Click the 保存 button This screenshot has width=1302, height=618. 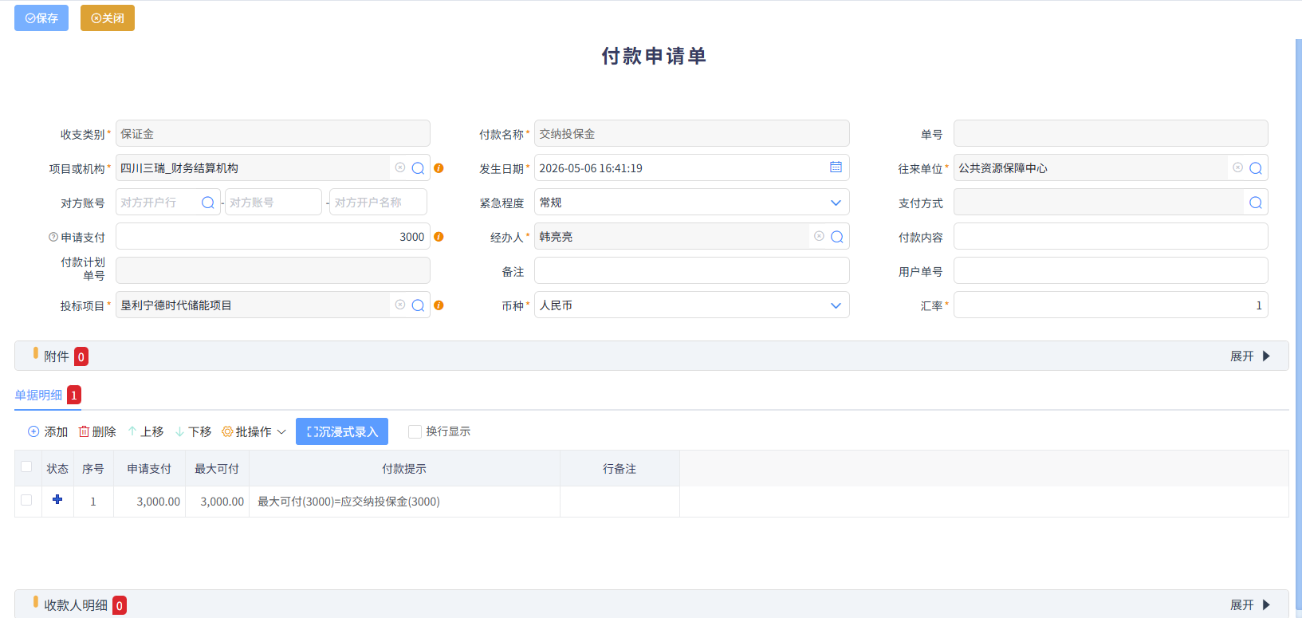tap(41, 18)
